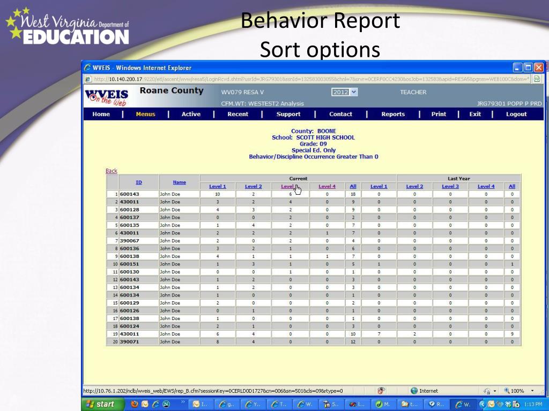Select student ID 600137
Viewport: 549px width, 411px height.
pyautogui.click(x=130, y=217)
